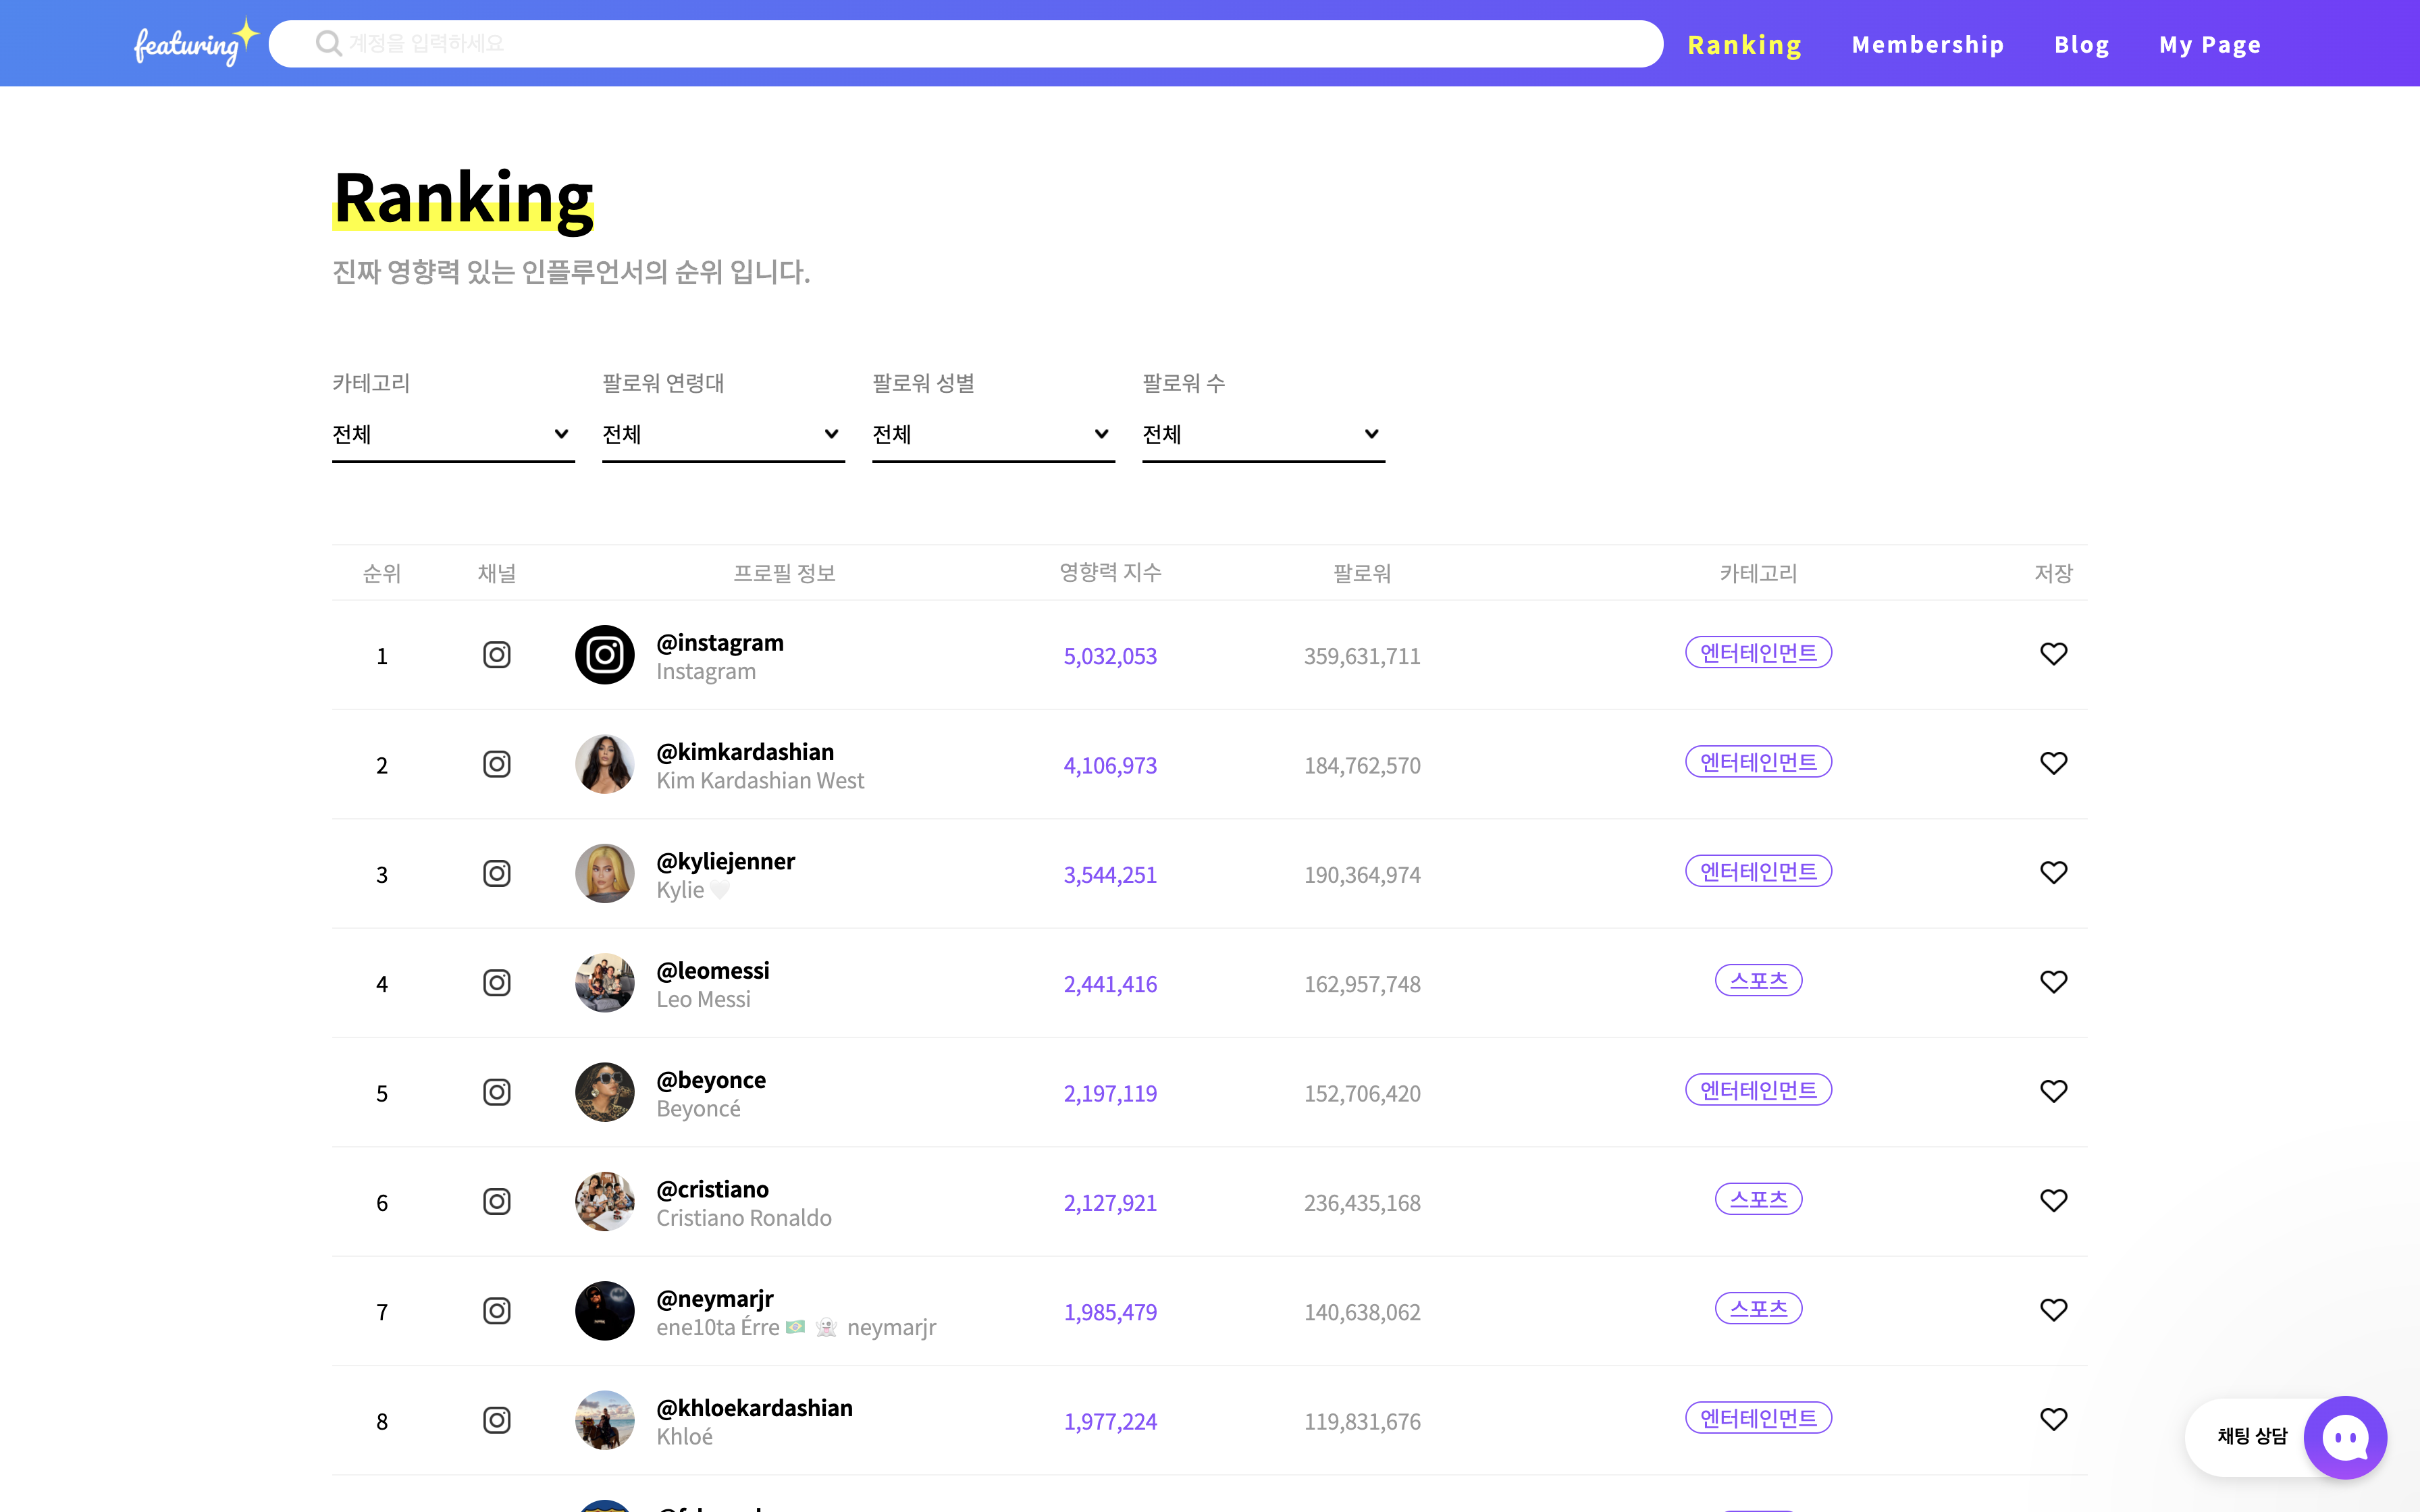Open the Membership menu item

click(1928, 45)
